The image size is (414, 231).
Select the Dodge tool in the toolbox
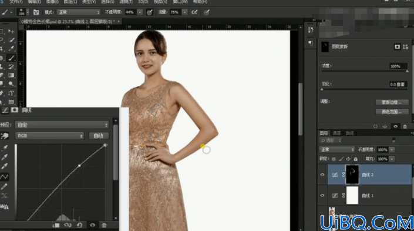click(11, 84)
